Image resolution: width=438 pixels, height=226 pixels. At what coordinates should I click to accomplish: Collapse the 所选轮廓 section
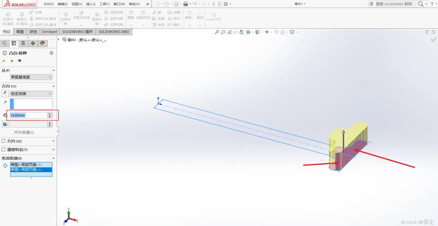pyautogui.click(x=53, y=158)
